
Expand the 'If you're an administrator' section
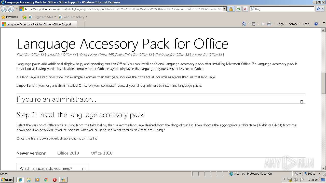[161, 99]
